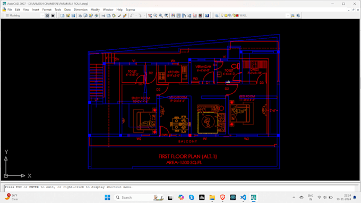
Task: Click the UCS origin icon in the drawing
Action: (x=6, y=175)
